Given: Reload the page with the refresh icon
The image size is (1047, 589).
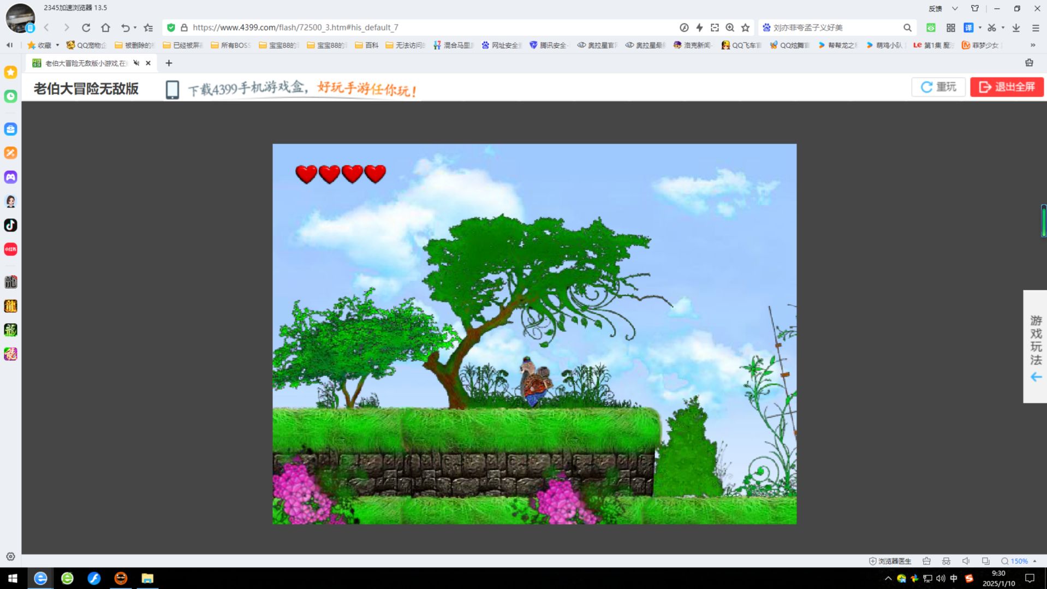Looking at the screenshot, I should (86, 27).
